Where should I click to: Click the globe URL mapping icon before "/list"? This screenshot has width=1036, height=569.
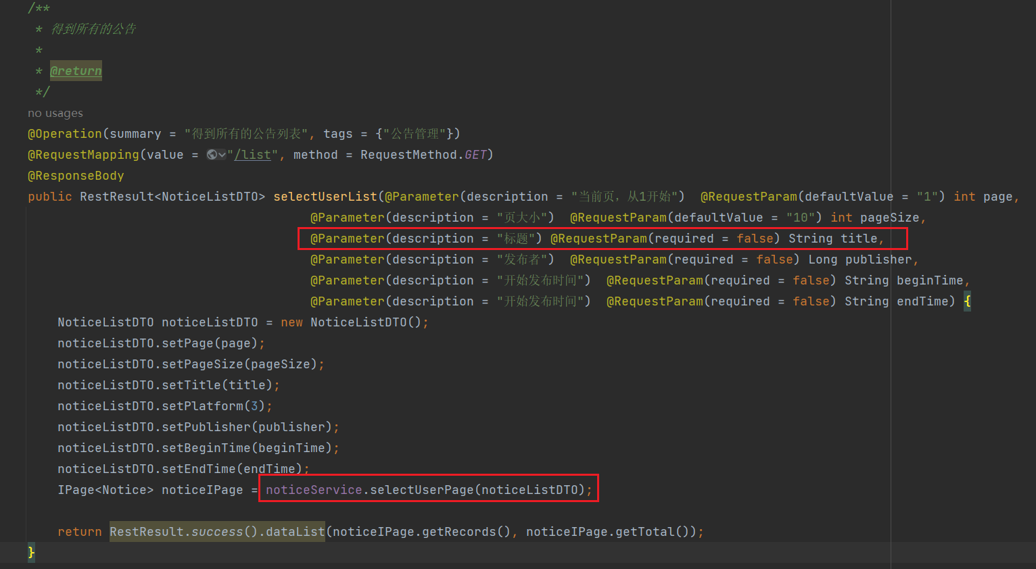coord(212,155)
